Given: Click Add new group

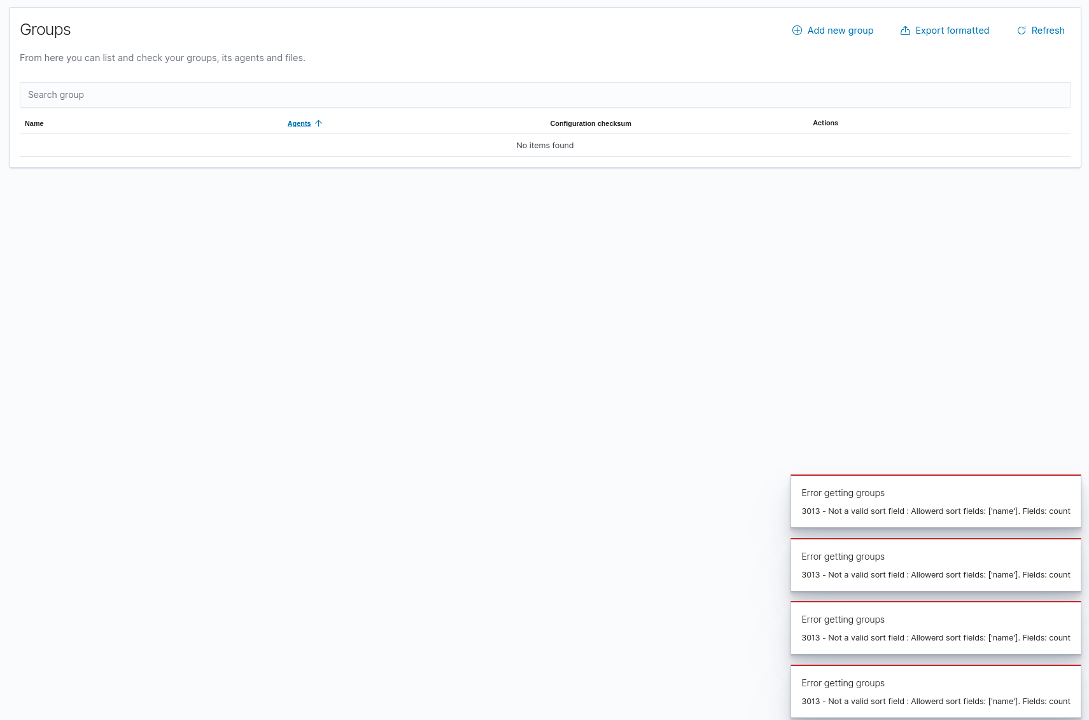Looking at the screenshot, I should click(840, 30).
